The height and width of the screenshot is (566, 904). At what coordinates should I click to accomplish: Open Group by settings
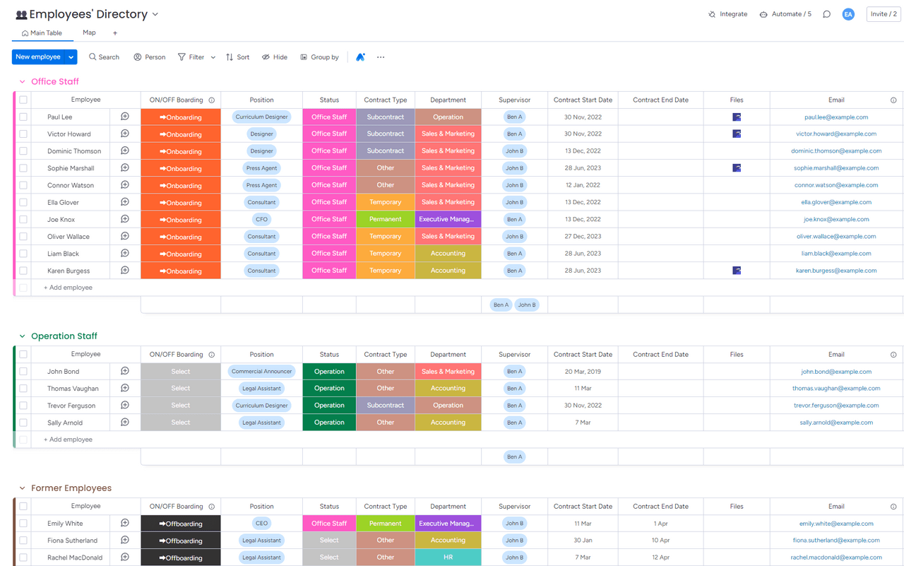(x=319, y=57)
